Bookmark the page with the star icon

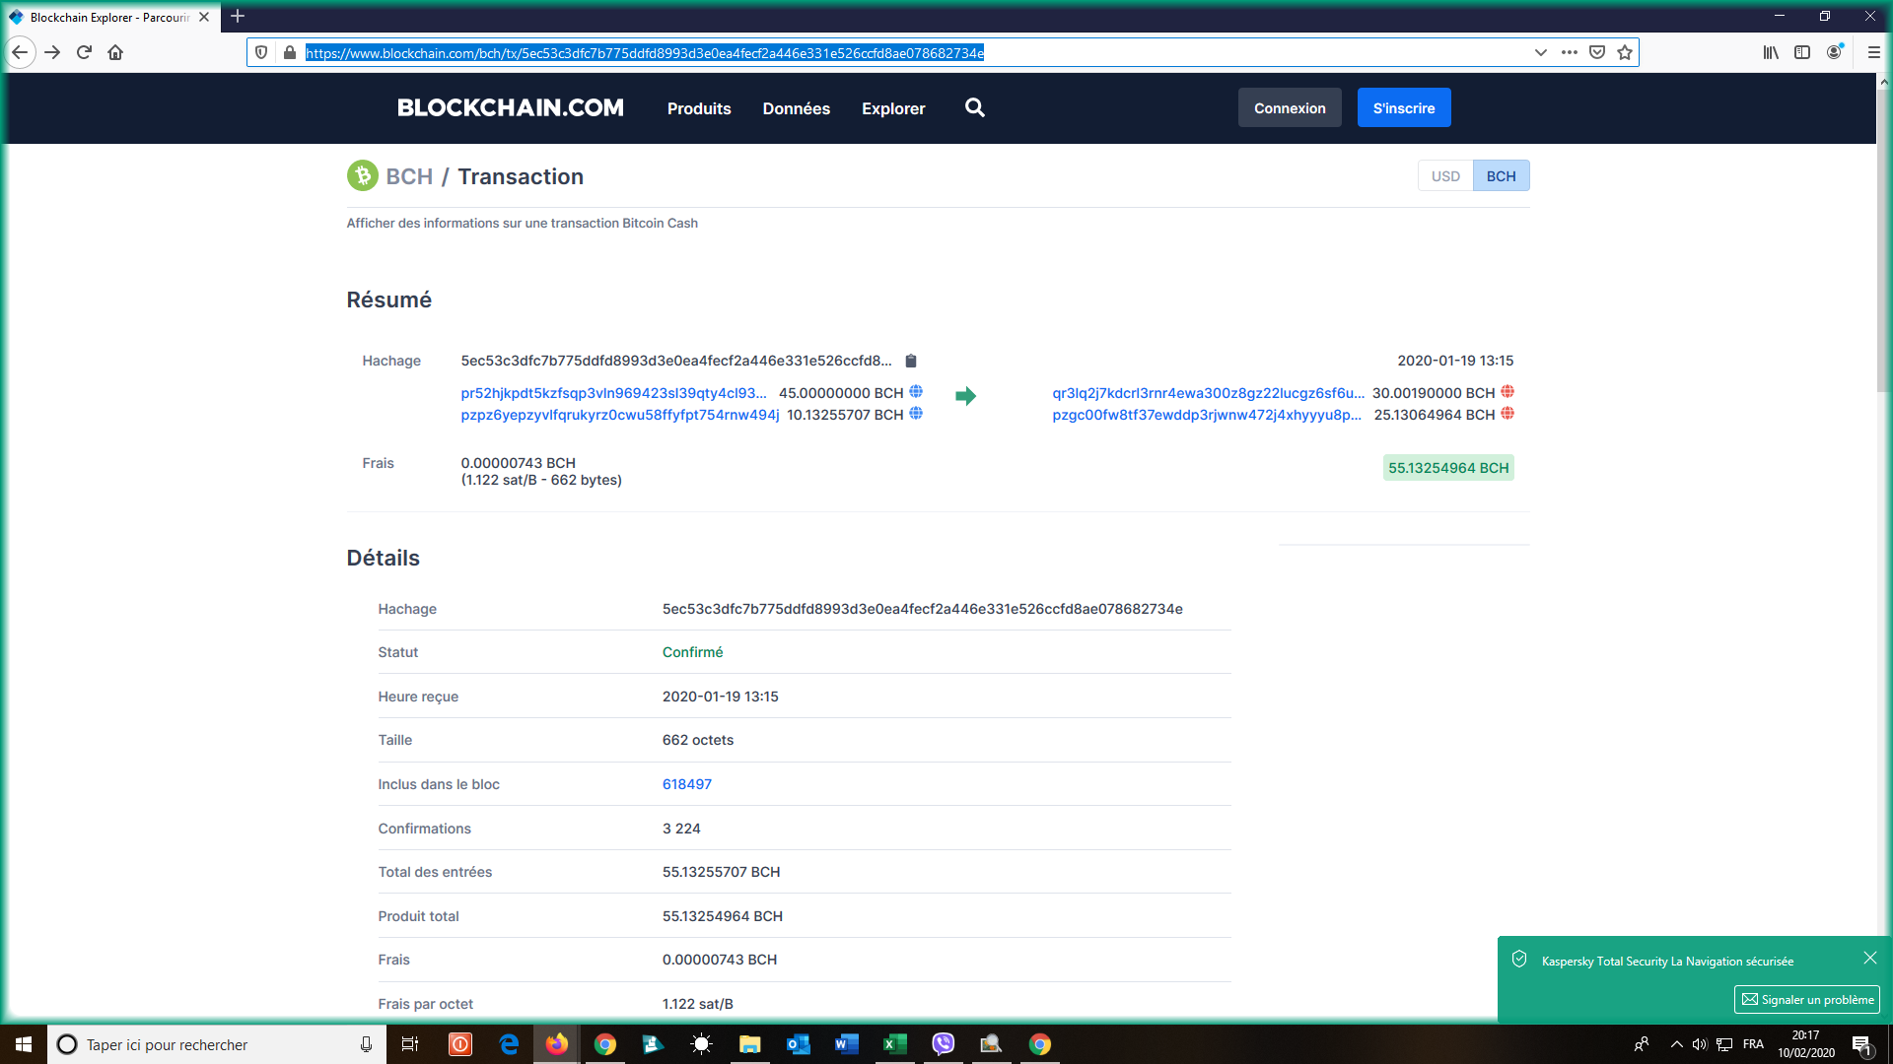click(x=1625, y=53)
